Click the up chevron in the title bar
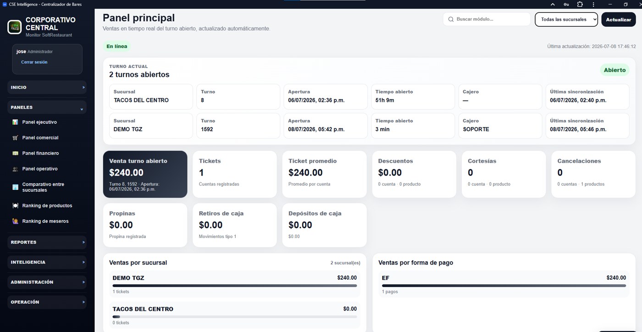Screen dimensions: 642x332 [x=553, y=4]
